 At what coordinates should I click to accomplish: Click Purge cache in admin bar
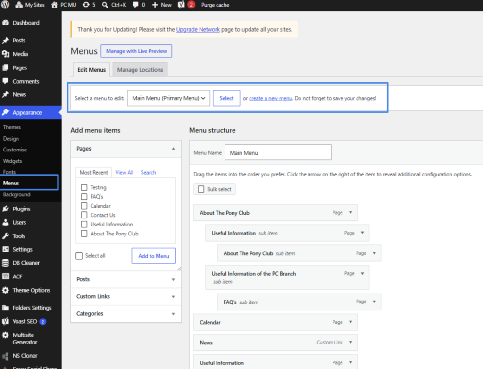[215, 5]
